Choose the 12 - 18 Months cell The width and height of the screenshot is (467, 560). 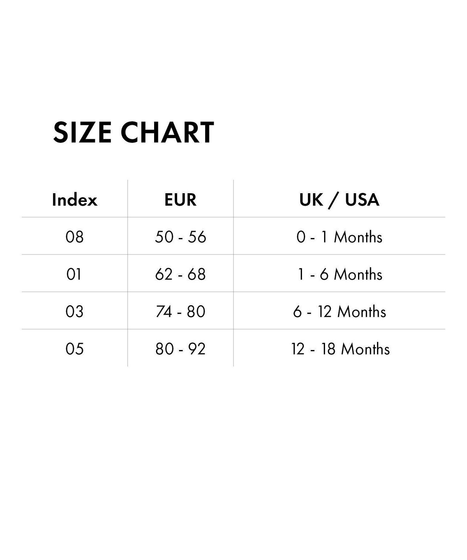tap(340, 349)
